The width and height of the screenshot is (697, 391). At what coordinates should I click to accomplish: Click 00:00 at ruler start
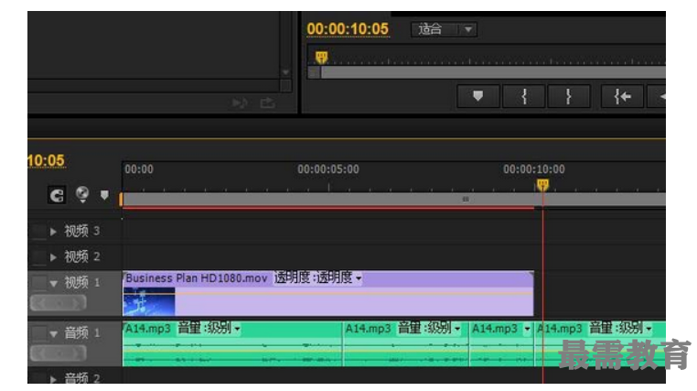coord(139,169)
